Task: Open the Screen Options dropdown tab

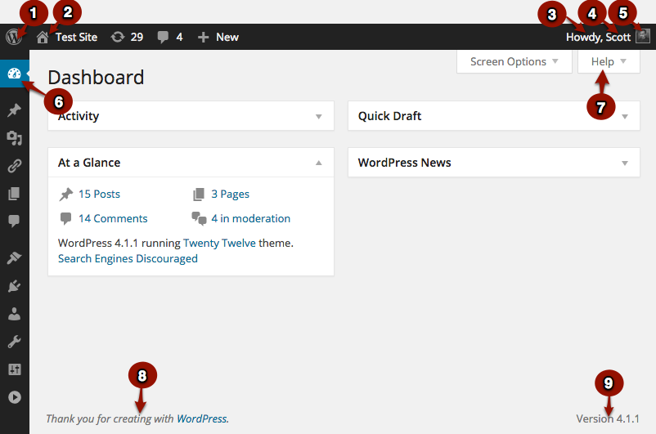Action: 514,62
